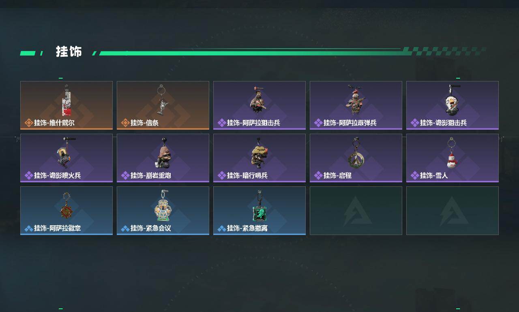The height and width of the screenshot is (312, 519).
Task: Pick the 挂饰-诡影狙击兵 charm icon
Action: point(452,100)
